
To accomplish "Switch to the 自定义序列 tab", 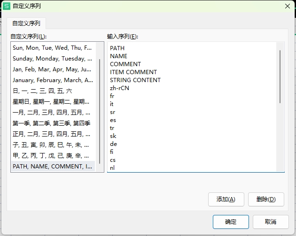I will 26,23.
